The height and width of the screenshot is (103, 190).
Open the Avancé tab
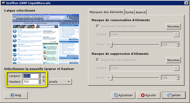[141, 12]
